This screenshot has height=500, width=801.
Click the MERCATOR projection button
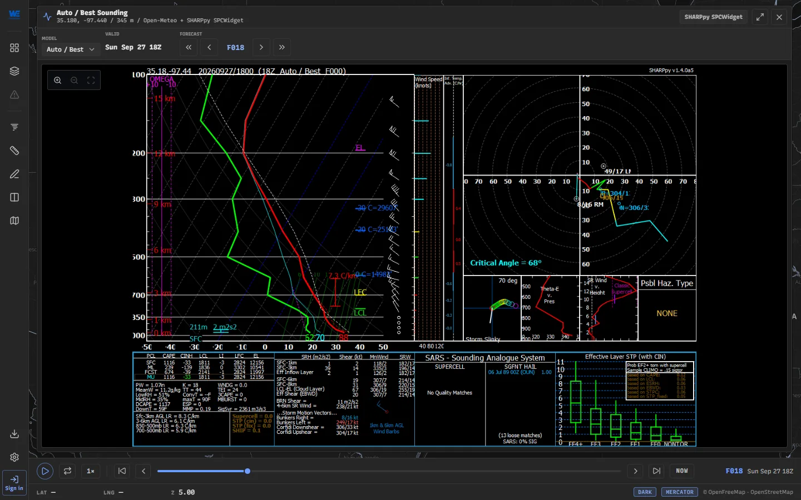(x=680, y=492)
